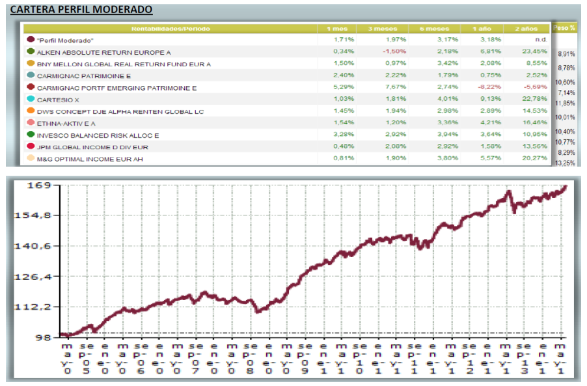The image size is (587, 386).
Task: Click the "n.d." value in Perfil Moderado row
Action: coord(541,39)
